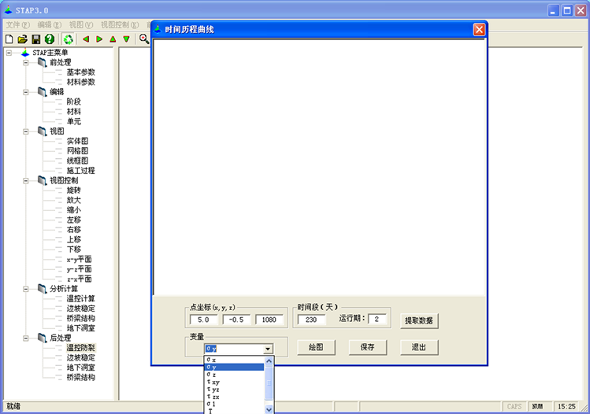
Task: Click the Open folder toolbar icon
Action: 22,39
